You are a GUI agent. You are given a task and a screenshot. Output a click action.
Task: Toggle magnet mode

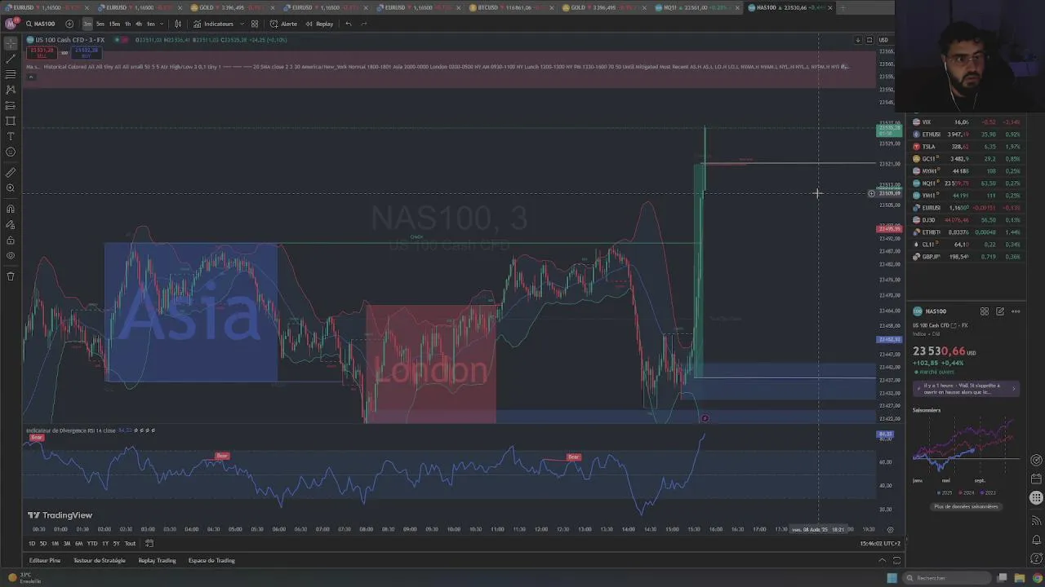click(11, 210)
